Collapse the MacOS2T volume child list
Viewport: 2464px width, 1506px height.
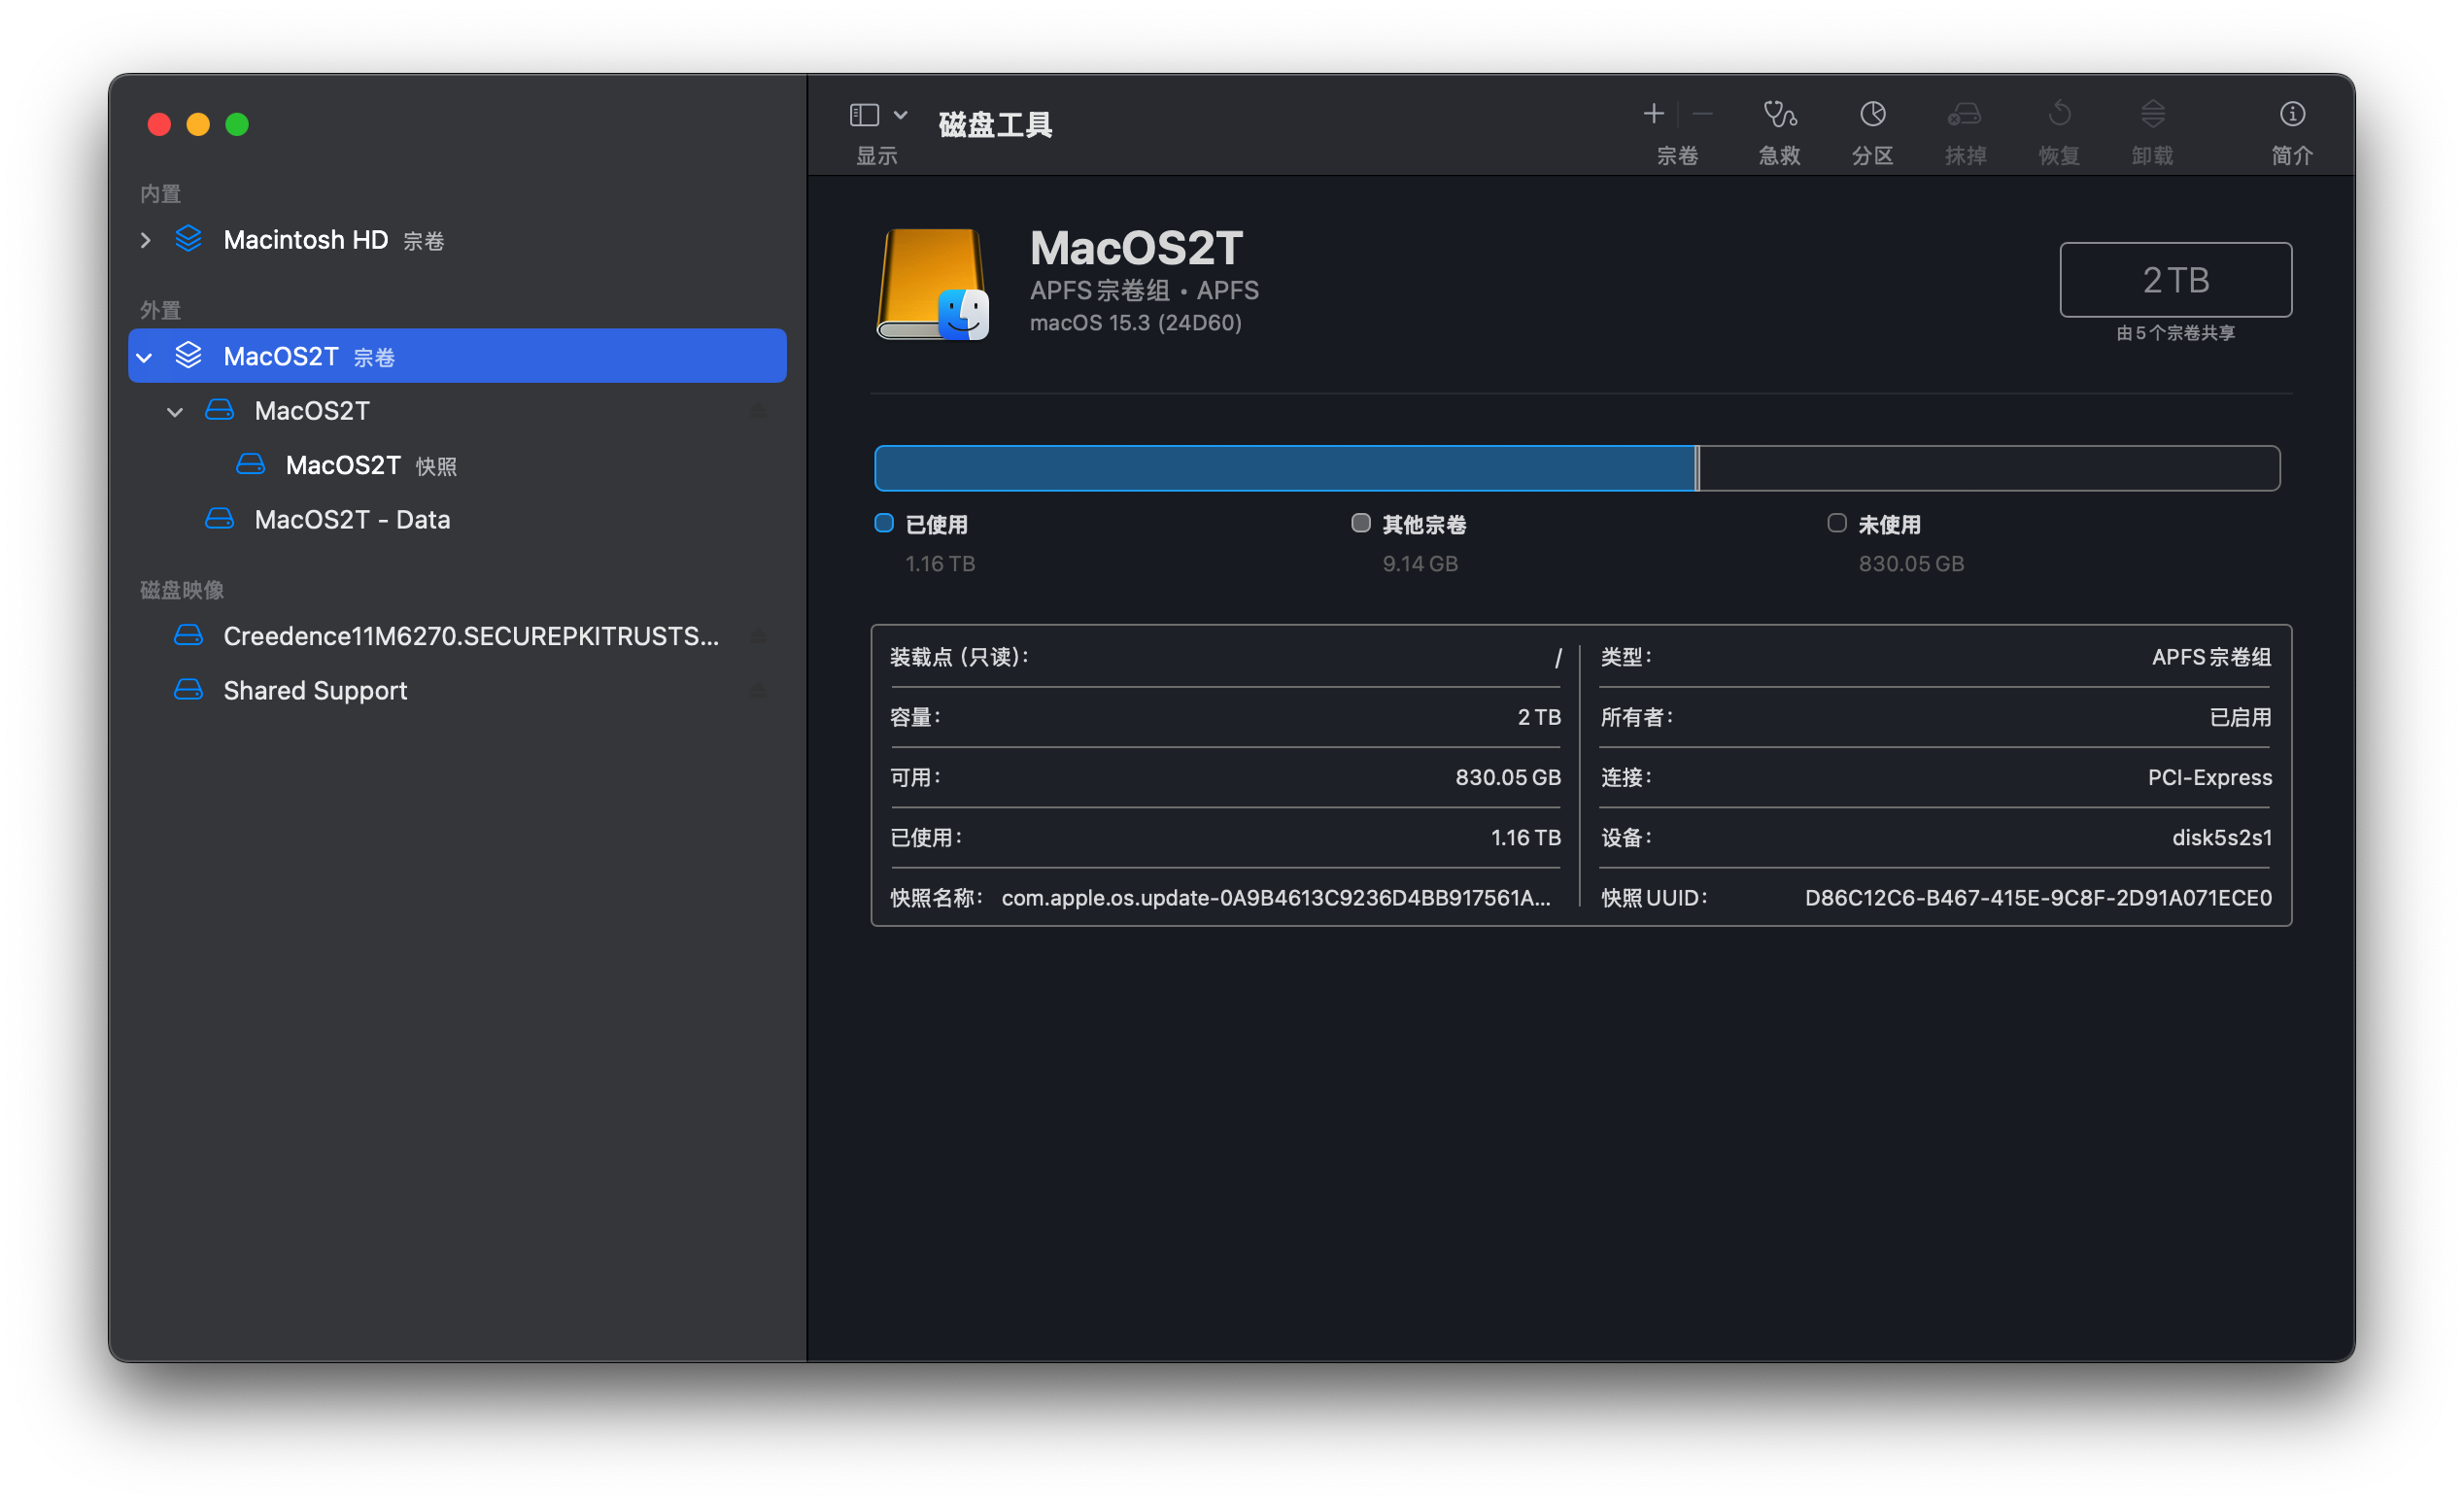coord(176,412)
